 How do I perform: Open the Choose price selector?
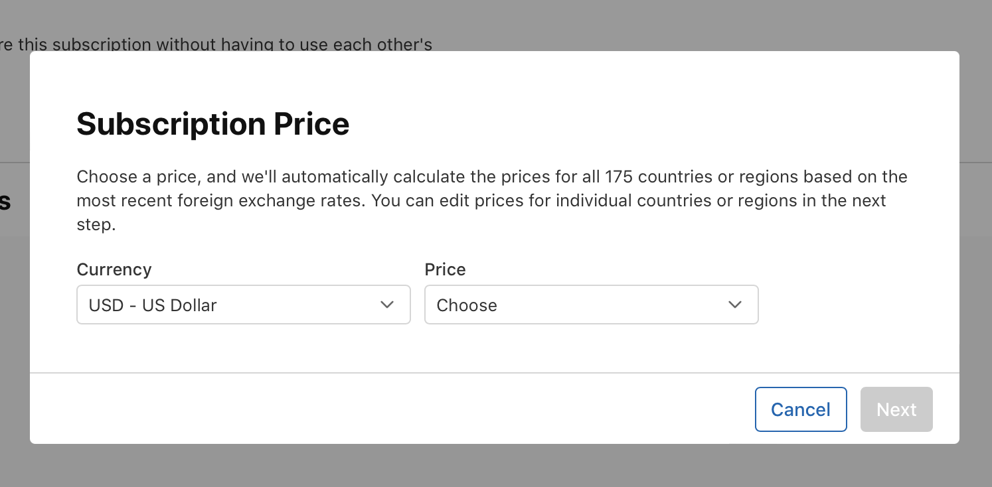[x=592, y=305]
